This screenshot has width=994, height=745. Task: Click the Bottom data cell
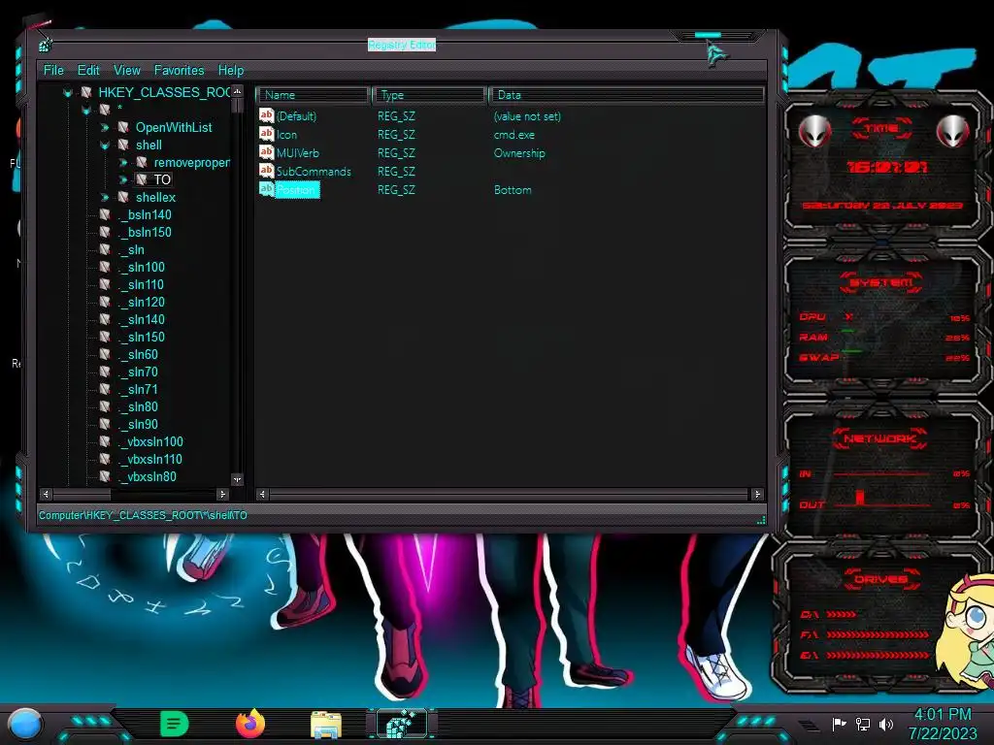pos(513,189)
